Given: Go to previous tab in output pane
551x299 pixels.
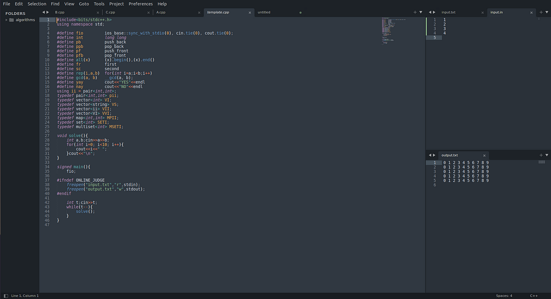Looking at the screenshot, I should 430,155.
